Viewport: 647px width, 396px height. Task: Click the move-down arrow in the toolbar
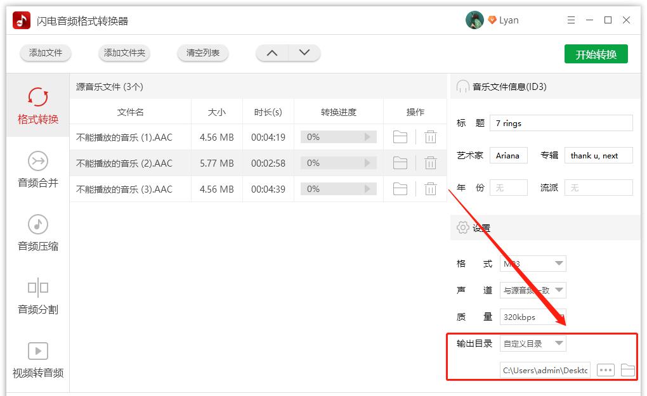click(x=303, y=53)
